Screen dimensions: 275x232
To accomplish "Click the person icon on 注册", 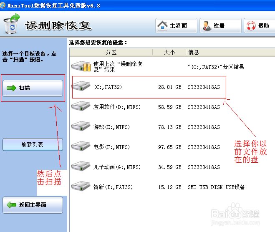I will 207,26.
